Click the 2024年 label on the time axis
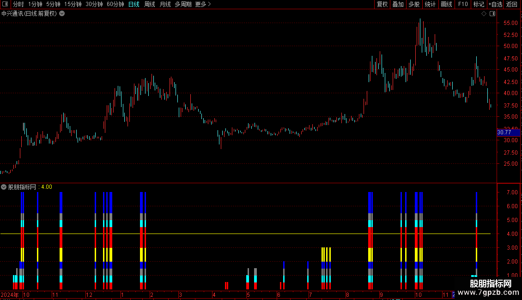The image size is (522, 300). click(x=10, y=294)
